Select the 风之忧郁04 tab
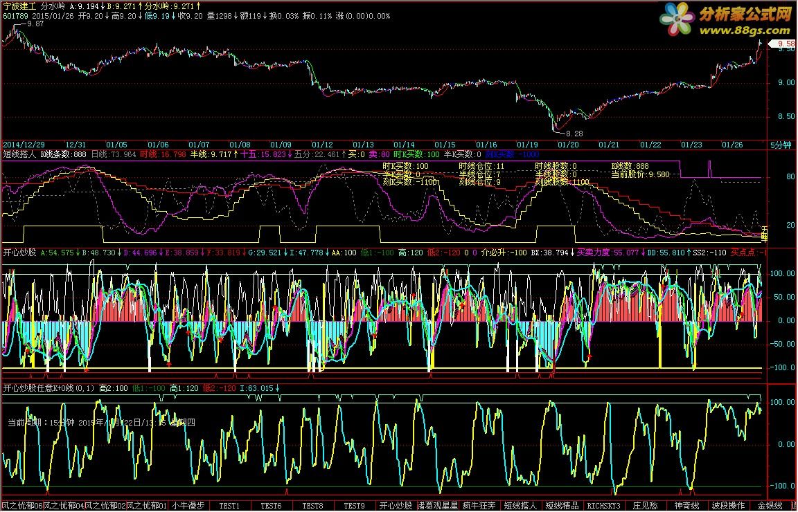798x512 pixels. (64, 506)
